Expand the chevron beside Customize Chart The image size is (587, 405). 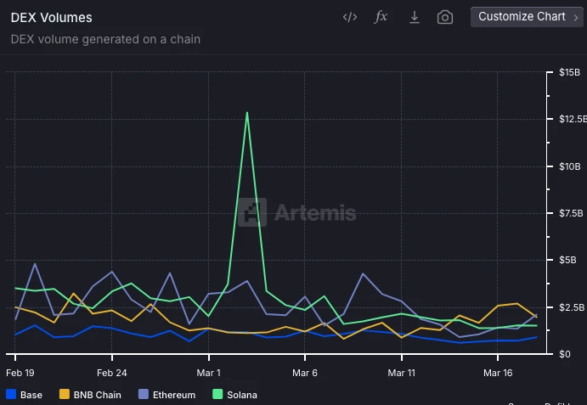(575, 17)
